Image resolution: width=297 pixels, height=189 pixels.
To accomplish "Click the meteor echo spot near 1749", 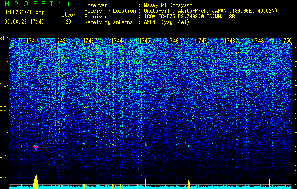I will [255, 145].
